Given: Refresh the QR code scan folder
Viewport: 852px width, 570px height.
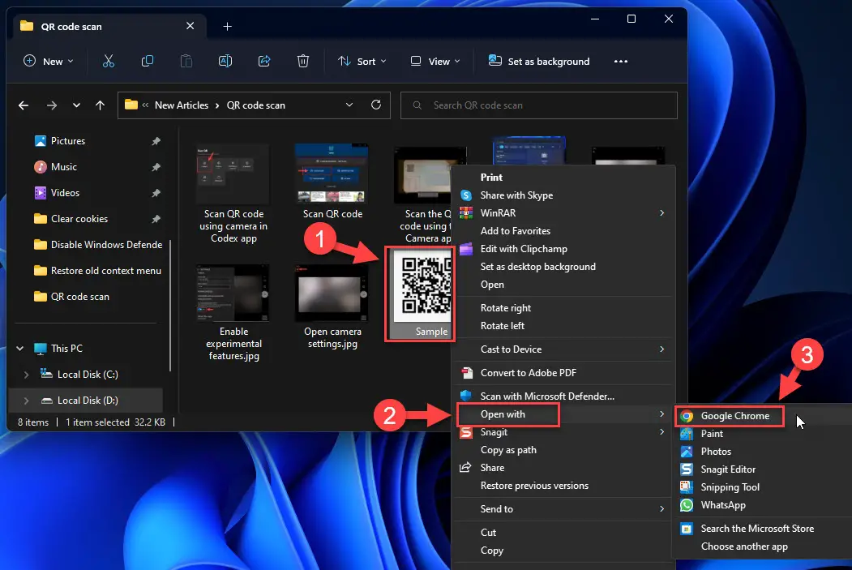Looking at the screenshot, I should [376, 105].
